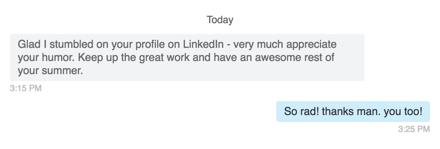This screenshot has height=149, width=440.
Task: Click the 3:15 PM timestamp
Action: point(26,88)
